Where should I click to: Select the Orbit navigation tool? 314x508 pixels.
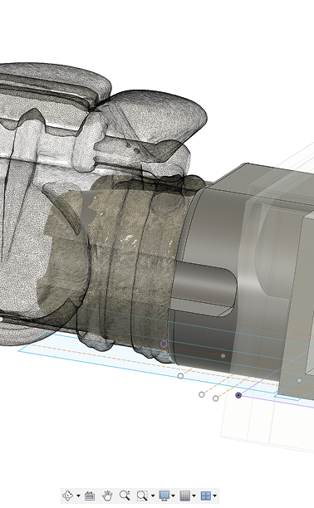coord(68,496)
